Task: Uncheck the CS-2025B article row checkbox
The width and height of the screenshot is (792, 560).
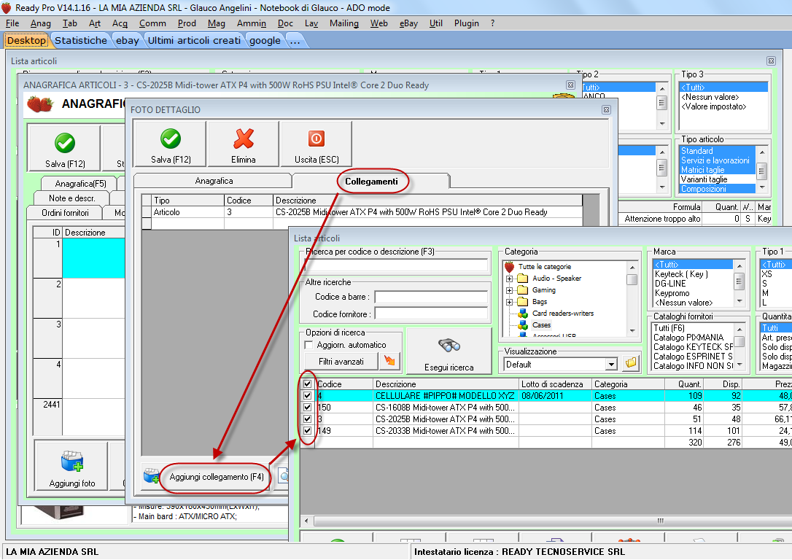Action: [307, 419]
